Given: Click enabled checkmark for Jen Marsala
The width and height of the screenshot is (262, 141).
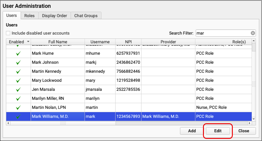Looking at the screenshot, I should 18,90.
